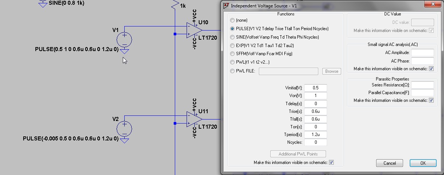Choose the EXP function option

point(232,46)
